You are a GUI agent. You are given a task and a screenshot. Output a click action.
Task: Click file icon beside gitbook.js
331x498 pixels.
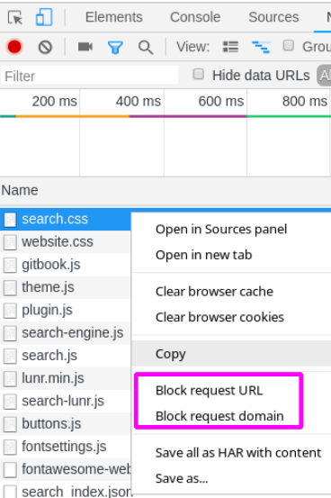pyautogui.click(x=10, y=265)
